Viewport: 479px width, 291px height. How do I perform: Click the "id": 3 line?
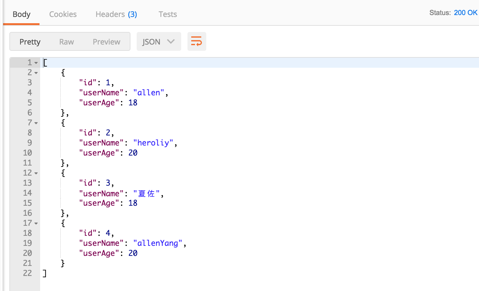tap(97, 183)
